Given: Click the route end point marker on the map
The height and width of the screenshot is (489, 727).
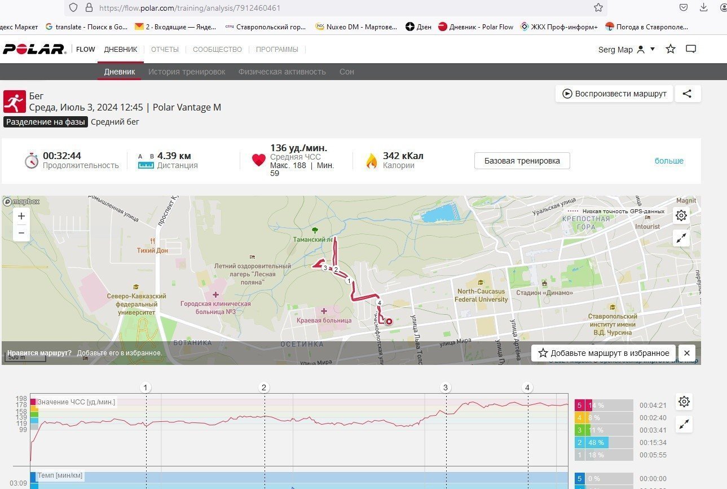Looking at the screenshot, I should click(x=389, y=321).
